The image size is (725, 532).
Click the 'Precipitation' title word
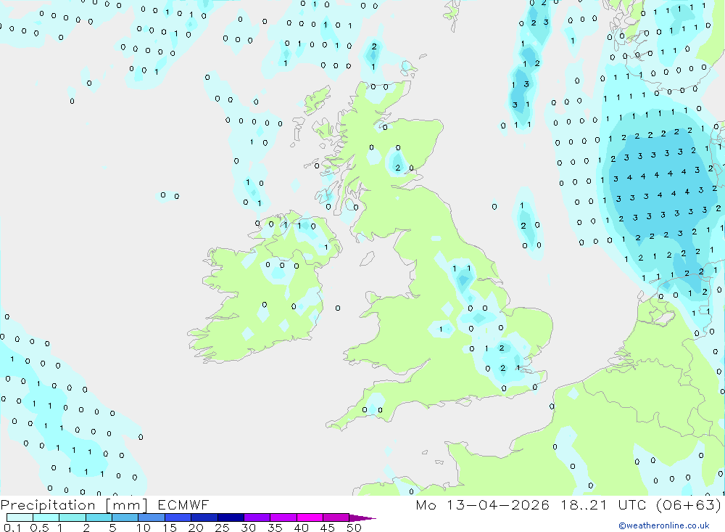48,505
